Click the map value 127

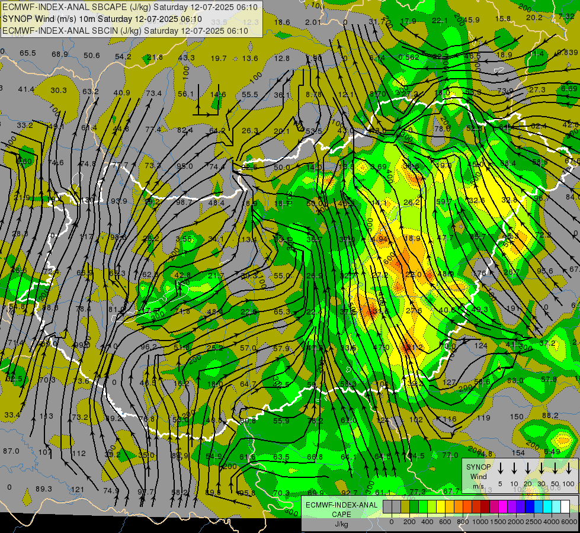(x=449, y=382)
